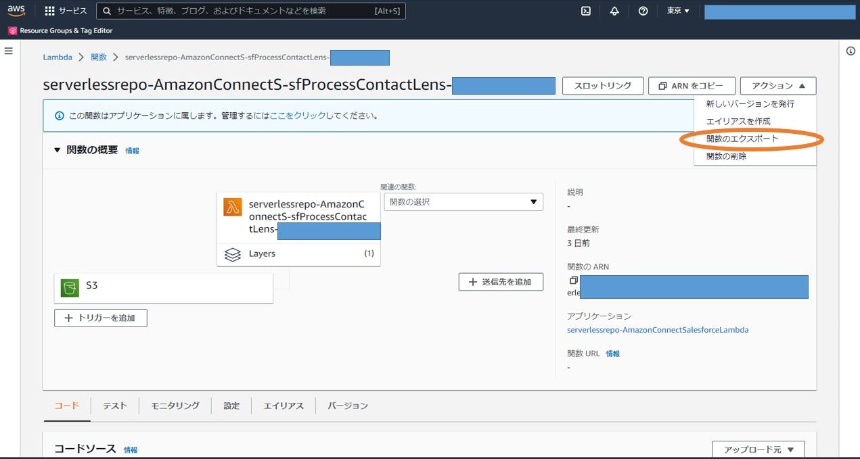Click the トリガーを追加 button

click(101, 318)
